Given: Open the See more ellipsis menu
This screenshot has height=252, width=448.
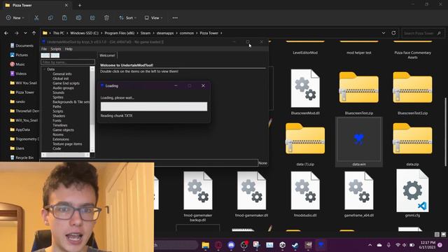Looking at the screenshot, I should [175, 17].
